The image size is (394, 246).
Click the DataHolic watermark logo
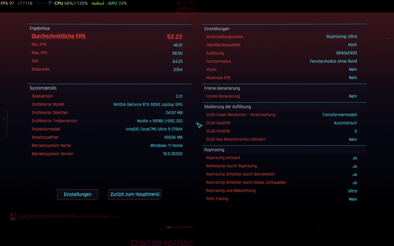[162, 243]
